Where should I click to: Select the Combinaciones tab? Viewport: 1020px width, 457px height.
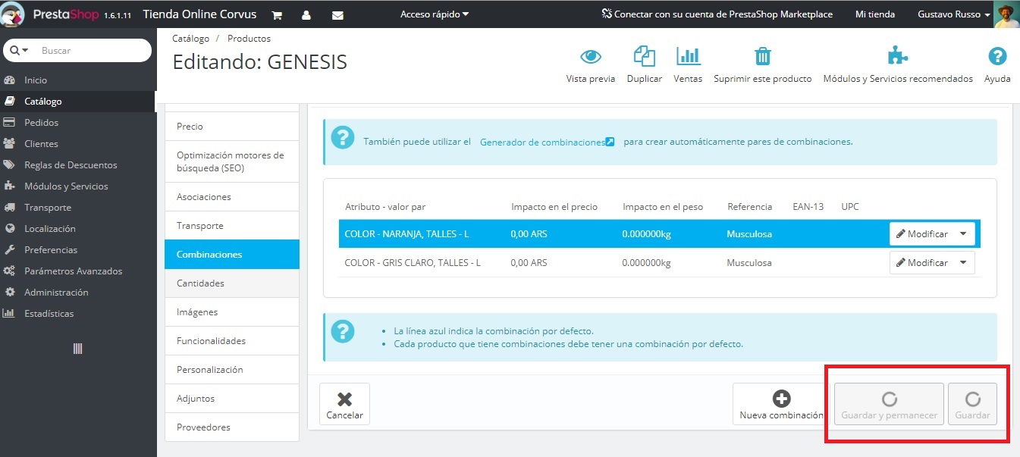[232, 255]
